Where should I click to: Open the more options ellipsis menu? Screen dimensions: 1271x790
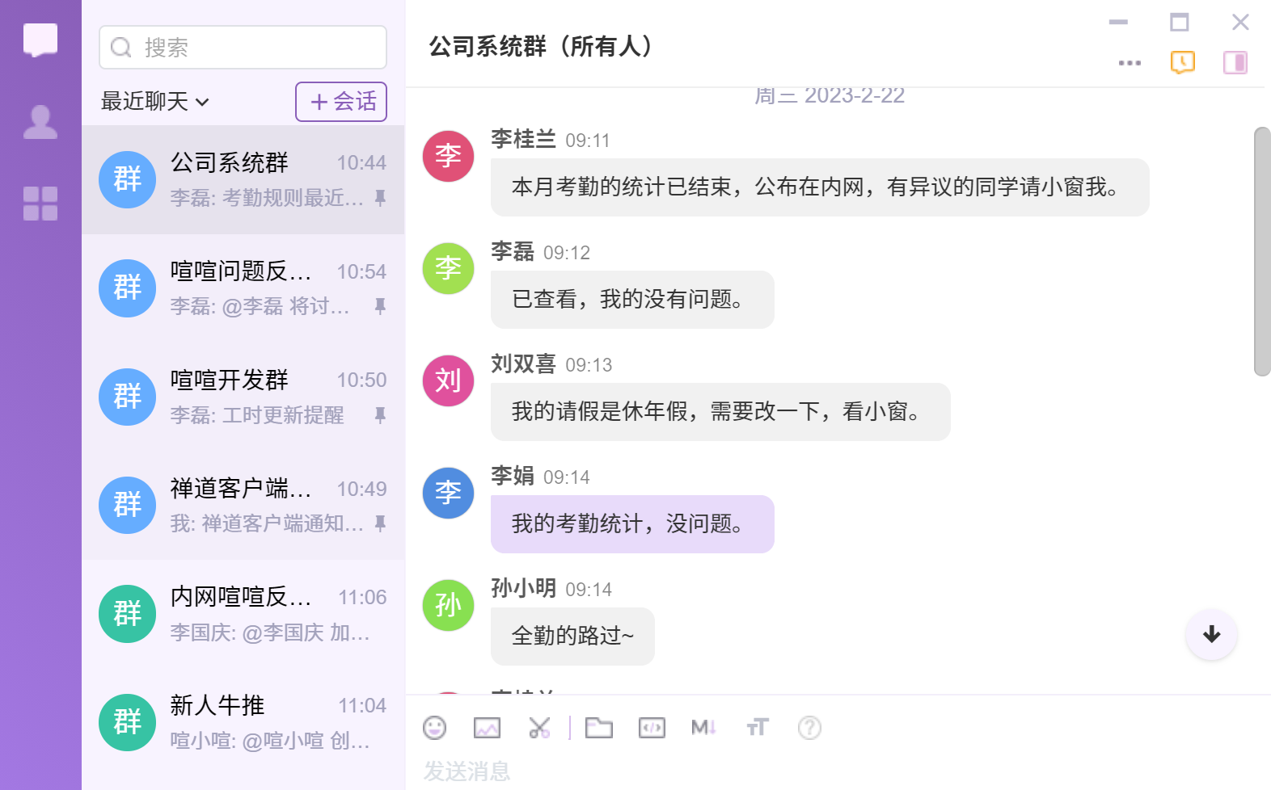[1130, 62]
